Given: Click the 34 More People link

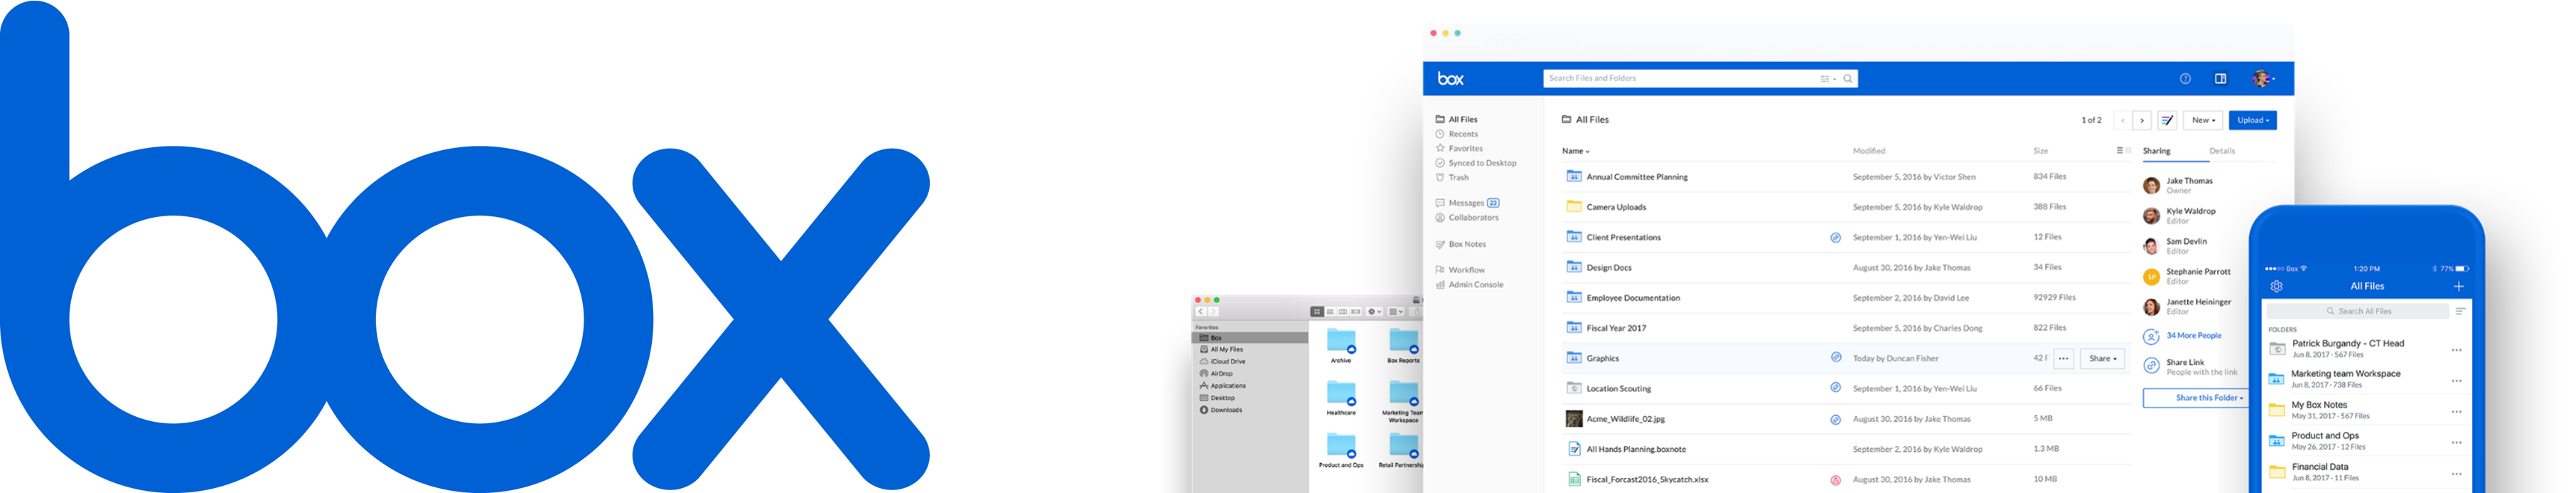Looking at the screenshot, I should 2193,336.
